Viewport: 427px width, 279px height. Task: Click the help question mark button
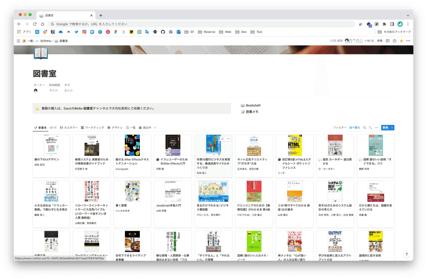(406, 254)
